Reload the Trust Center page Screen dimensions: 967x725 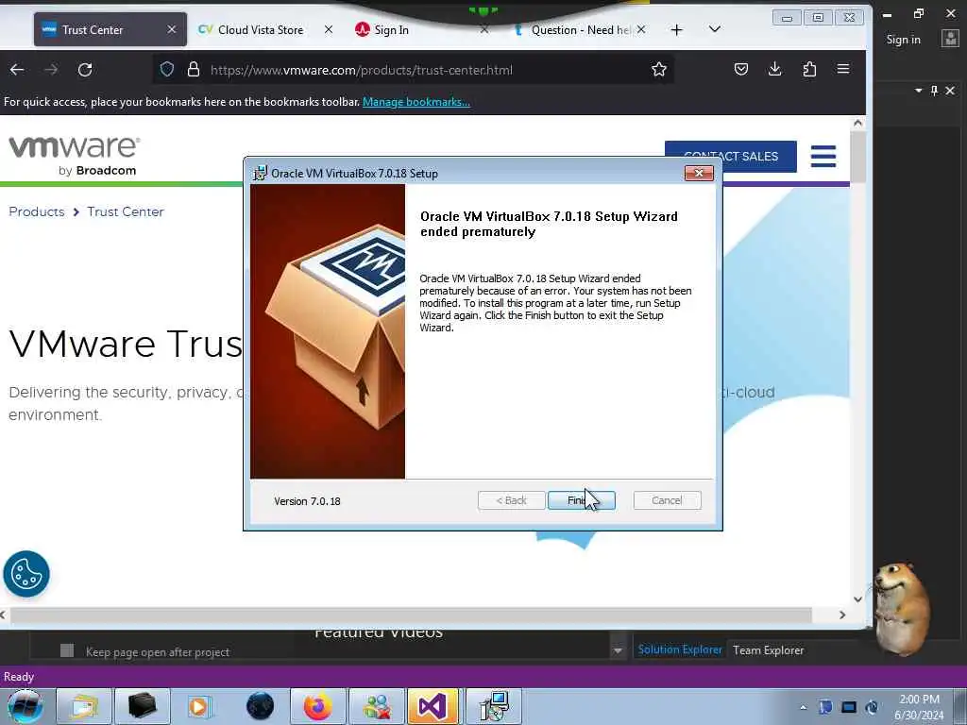(85, 70)
